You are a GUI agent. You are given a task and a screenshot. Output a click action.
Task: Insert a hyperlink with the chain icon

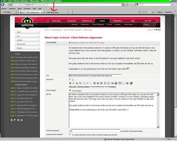113,83
